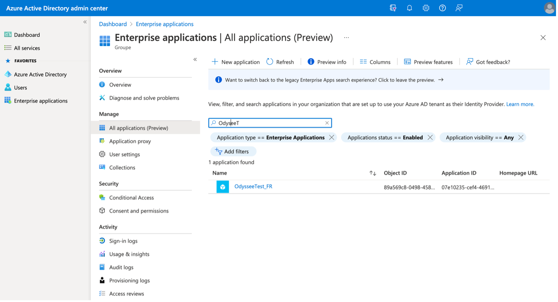Refresh the applications list

pos(280,62)
